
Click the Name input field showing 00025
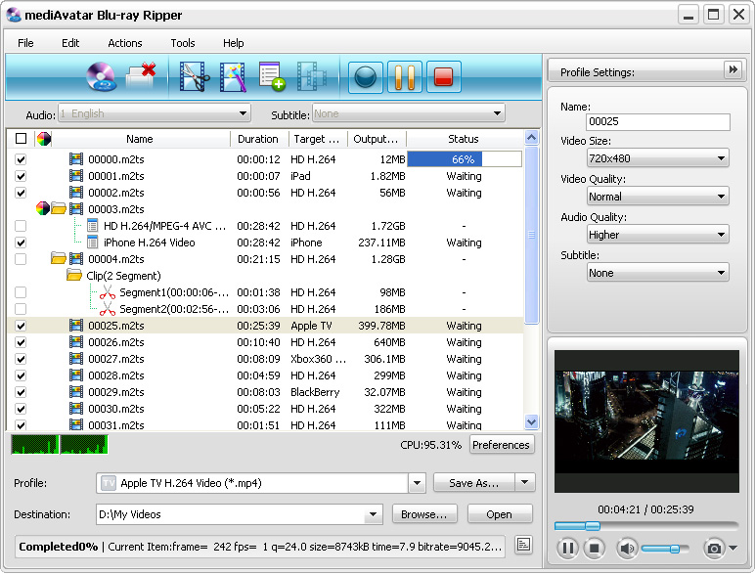click(658, 121)
